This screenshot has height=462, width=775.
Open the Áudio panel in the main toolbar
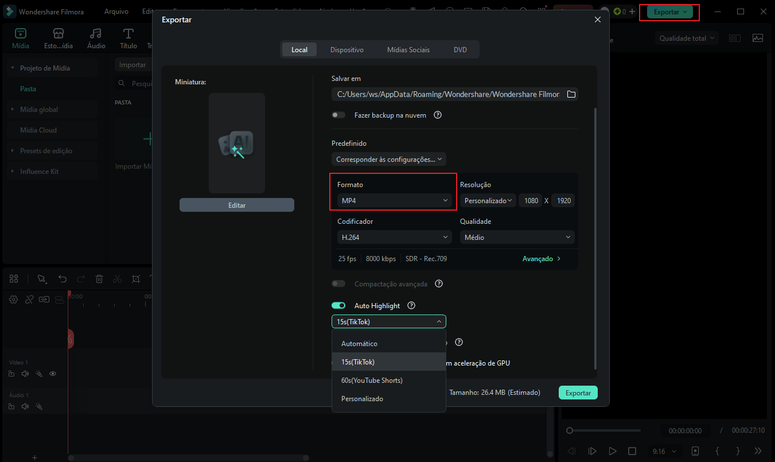[x=96, y=38]
